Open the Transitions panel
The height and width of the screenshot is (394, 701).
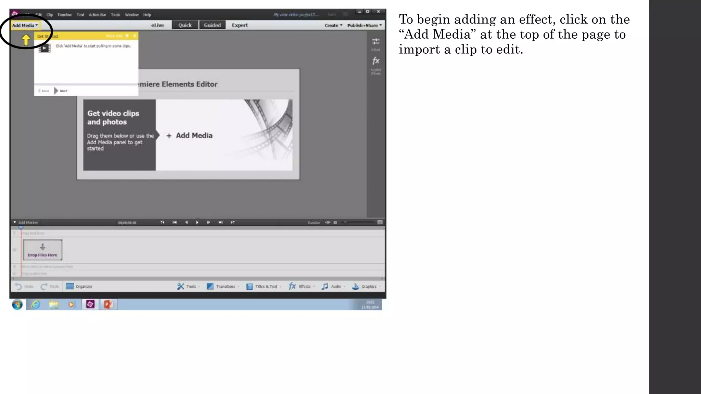point(221,286)
